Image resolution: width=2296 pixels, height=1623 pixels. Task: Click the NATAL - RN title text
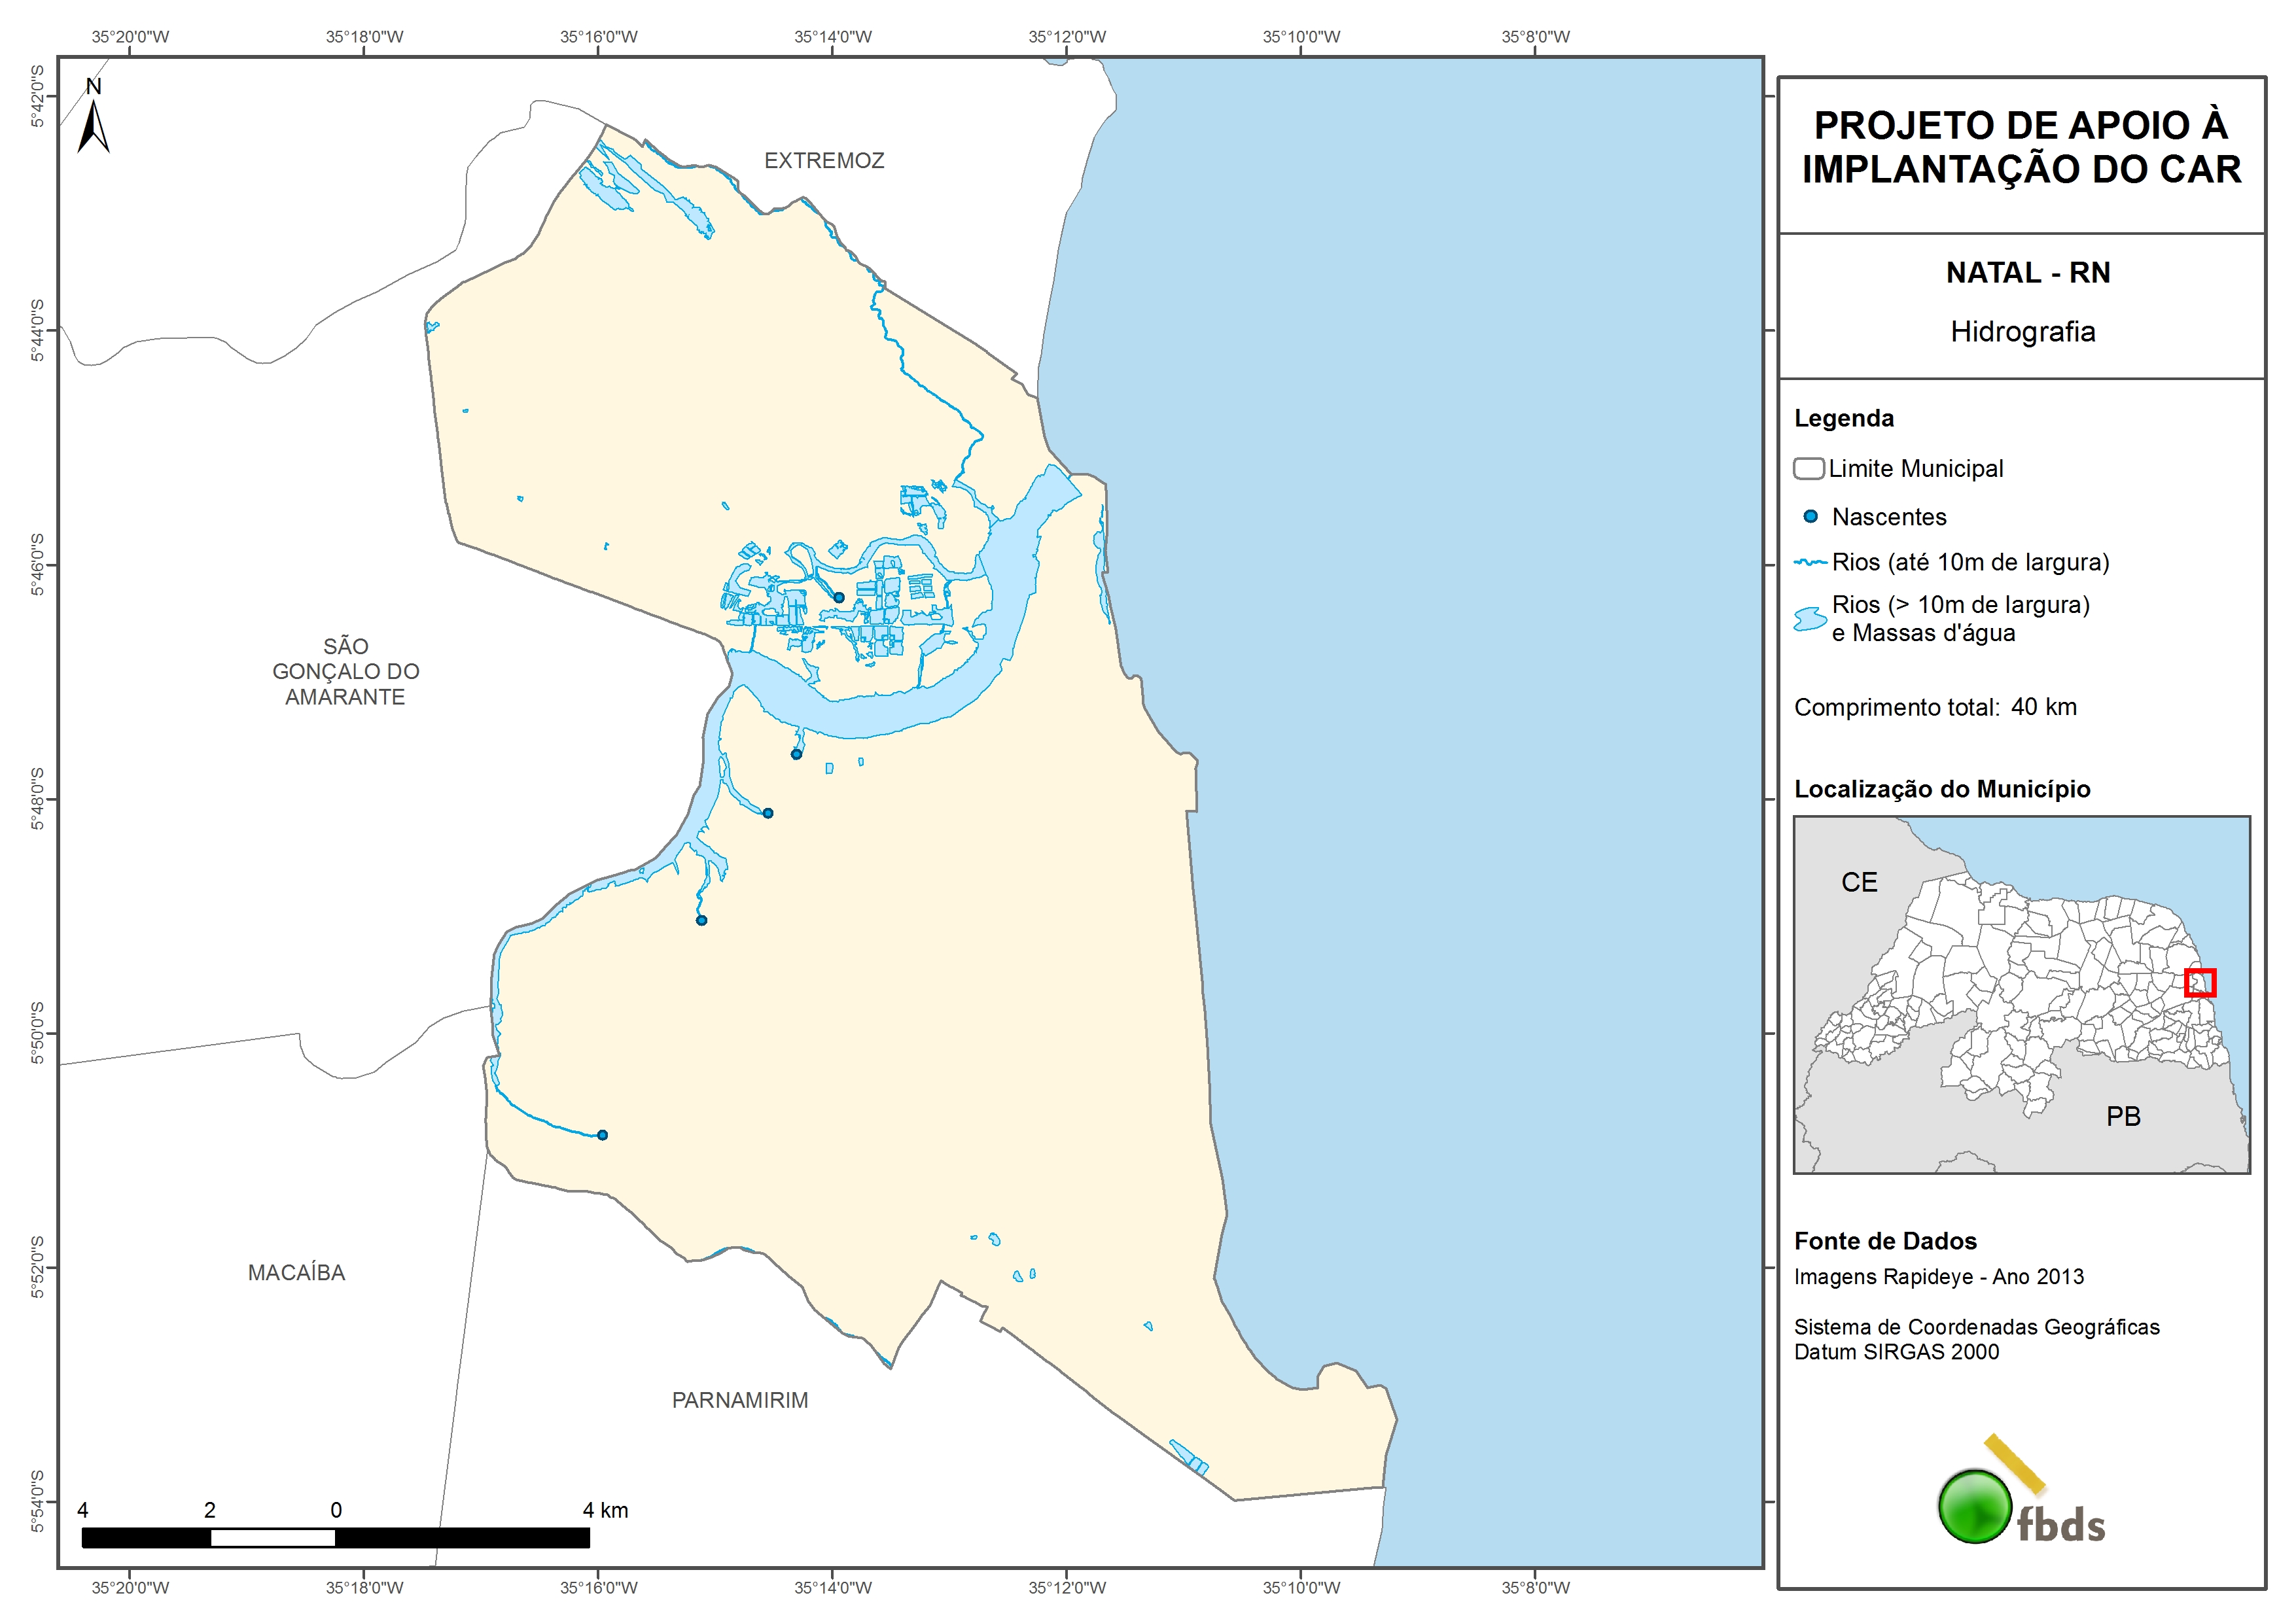2027,273
